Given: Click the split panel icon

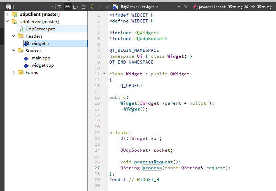Looking at the screenshot, I should [75, 7].
